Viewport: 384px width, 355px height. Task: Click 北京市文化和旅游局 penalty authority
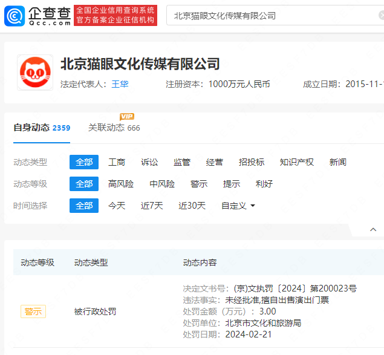[x=263, y=323]
